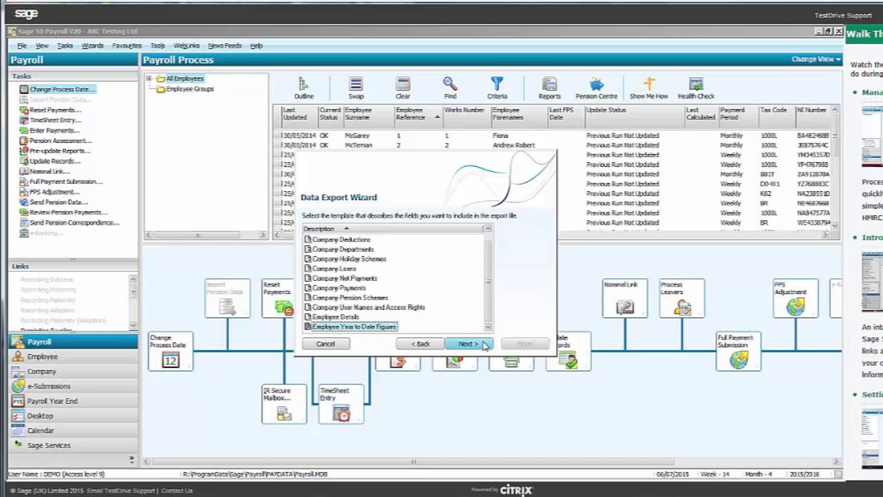This screenshot has width=883, height=497.
Task: Open the Sage Services navigation section
Action: pos(73,445)
